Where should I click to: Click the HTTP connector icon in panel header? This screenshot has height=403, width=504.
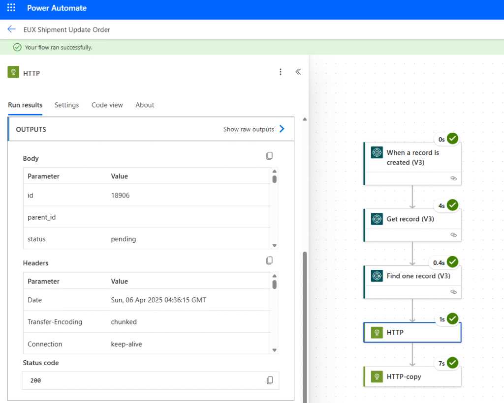pos(13,72)
